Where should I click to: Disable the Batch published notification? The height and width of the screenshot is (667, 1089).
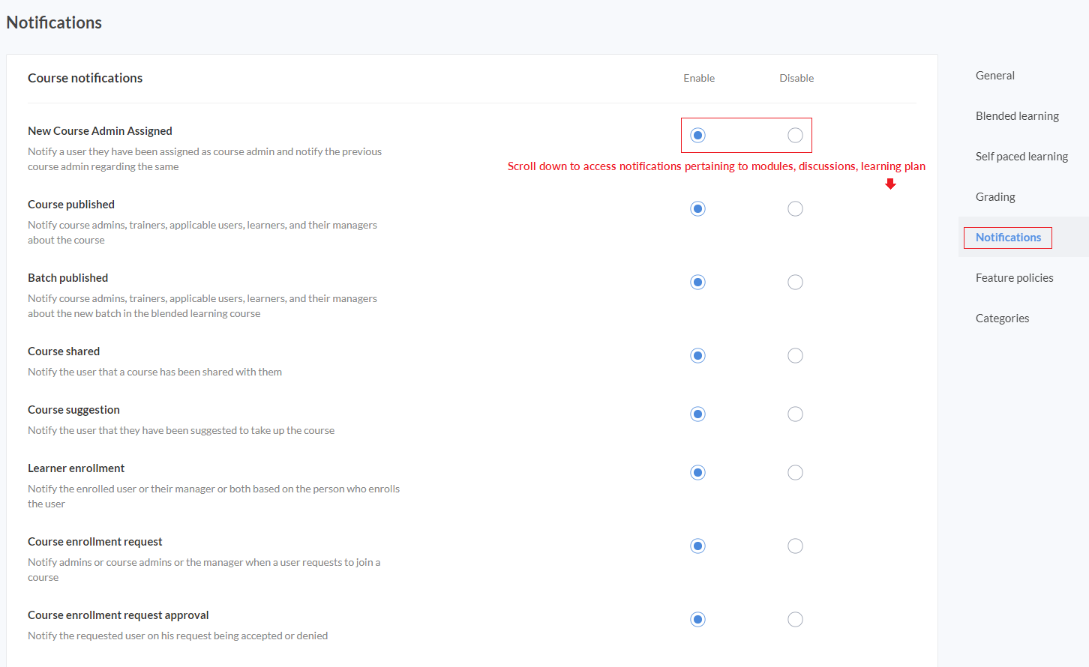(x=795, y=283)
